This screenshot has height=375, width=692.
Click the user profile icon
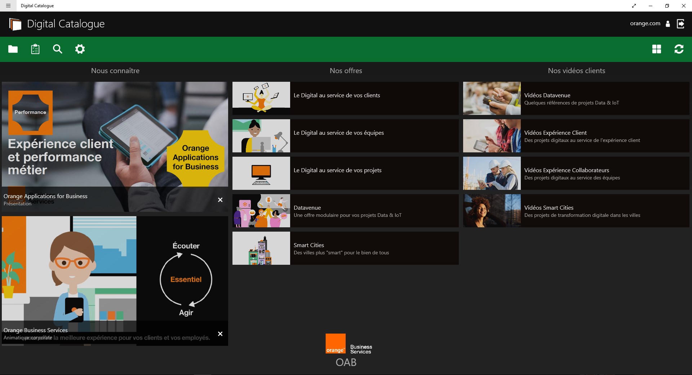(x=668, y=24)
